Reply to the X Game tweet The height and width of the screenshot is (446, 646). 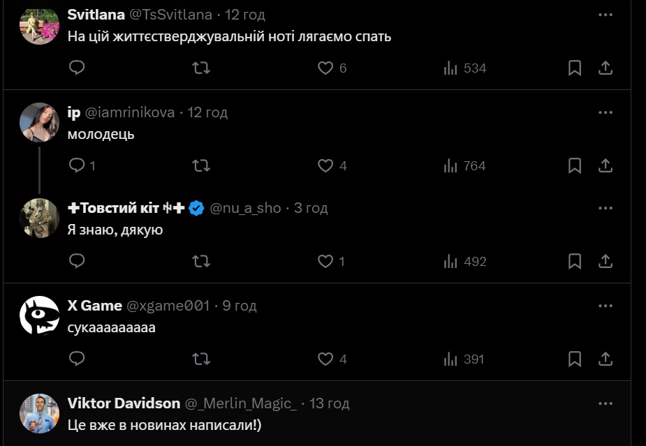point(78,359)
